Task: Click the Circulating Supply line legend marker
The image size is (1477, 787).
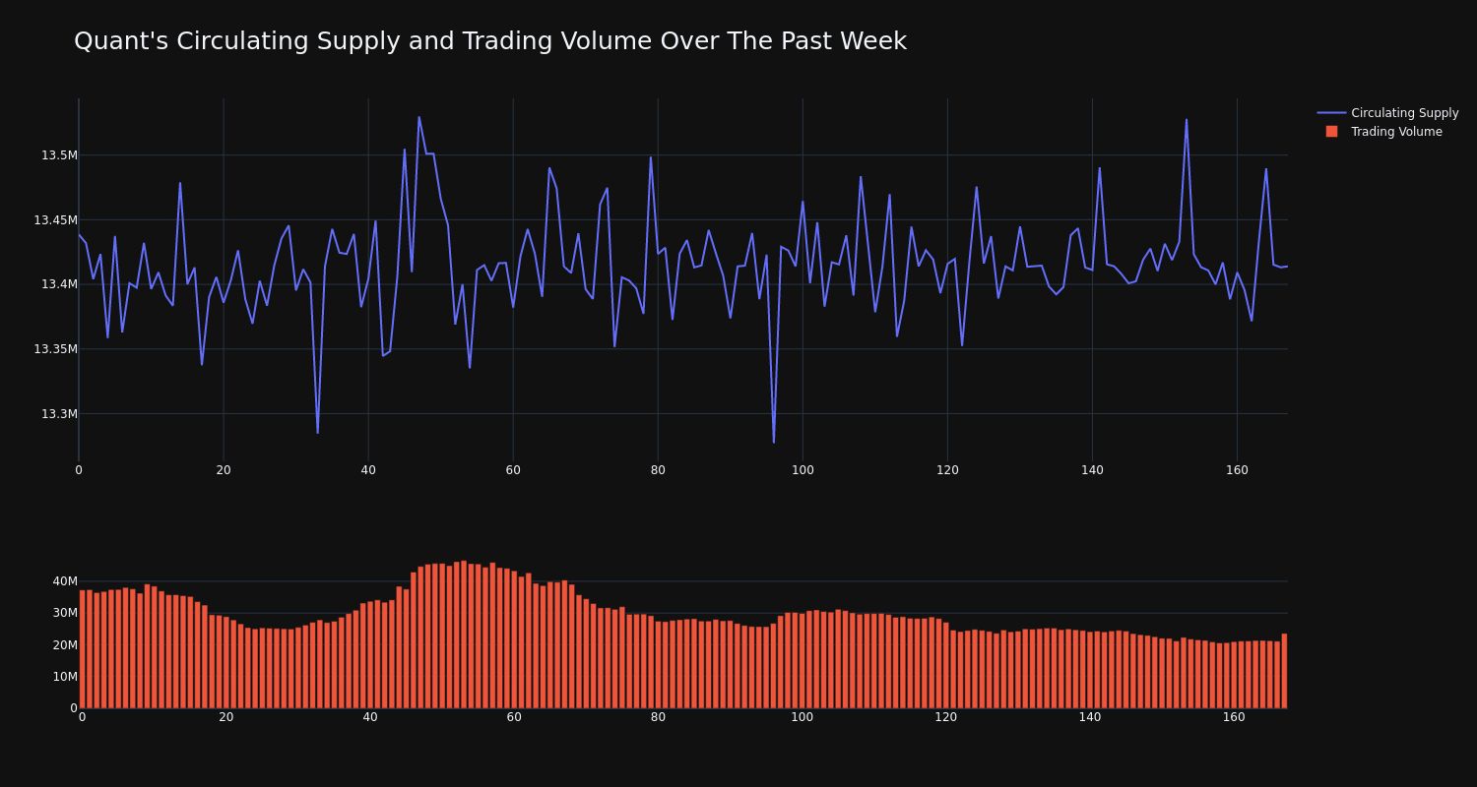Action: tap(1331, 113)
